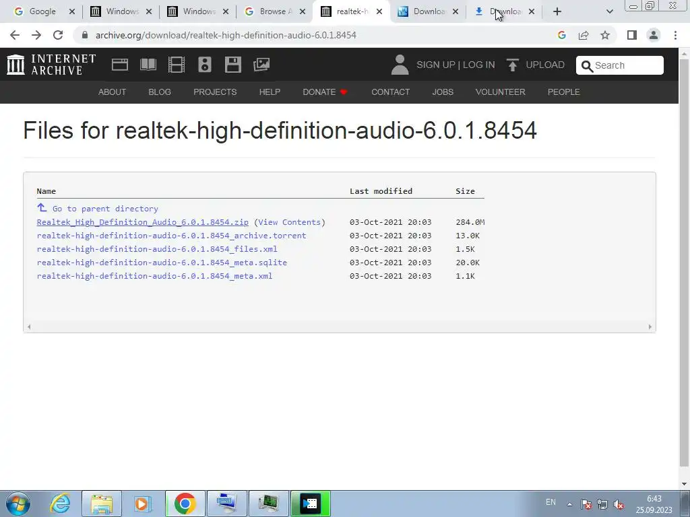The width and height of the screenshot is (690, 517).
Task: Open the Windows Start button
Action: click(x=18, y=504)
